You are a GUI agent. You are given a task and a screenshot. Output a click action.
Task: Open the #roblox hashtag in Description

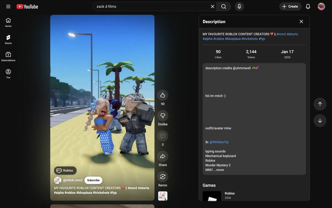point(219,39)
